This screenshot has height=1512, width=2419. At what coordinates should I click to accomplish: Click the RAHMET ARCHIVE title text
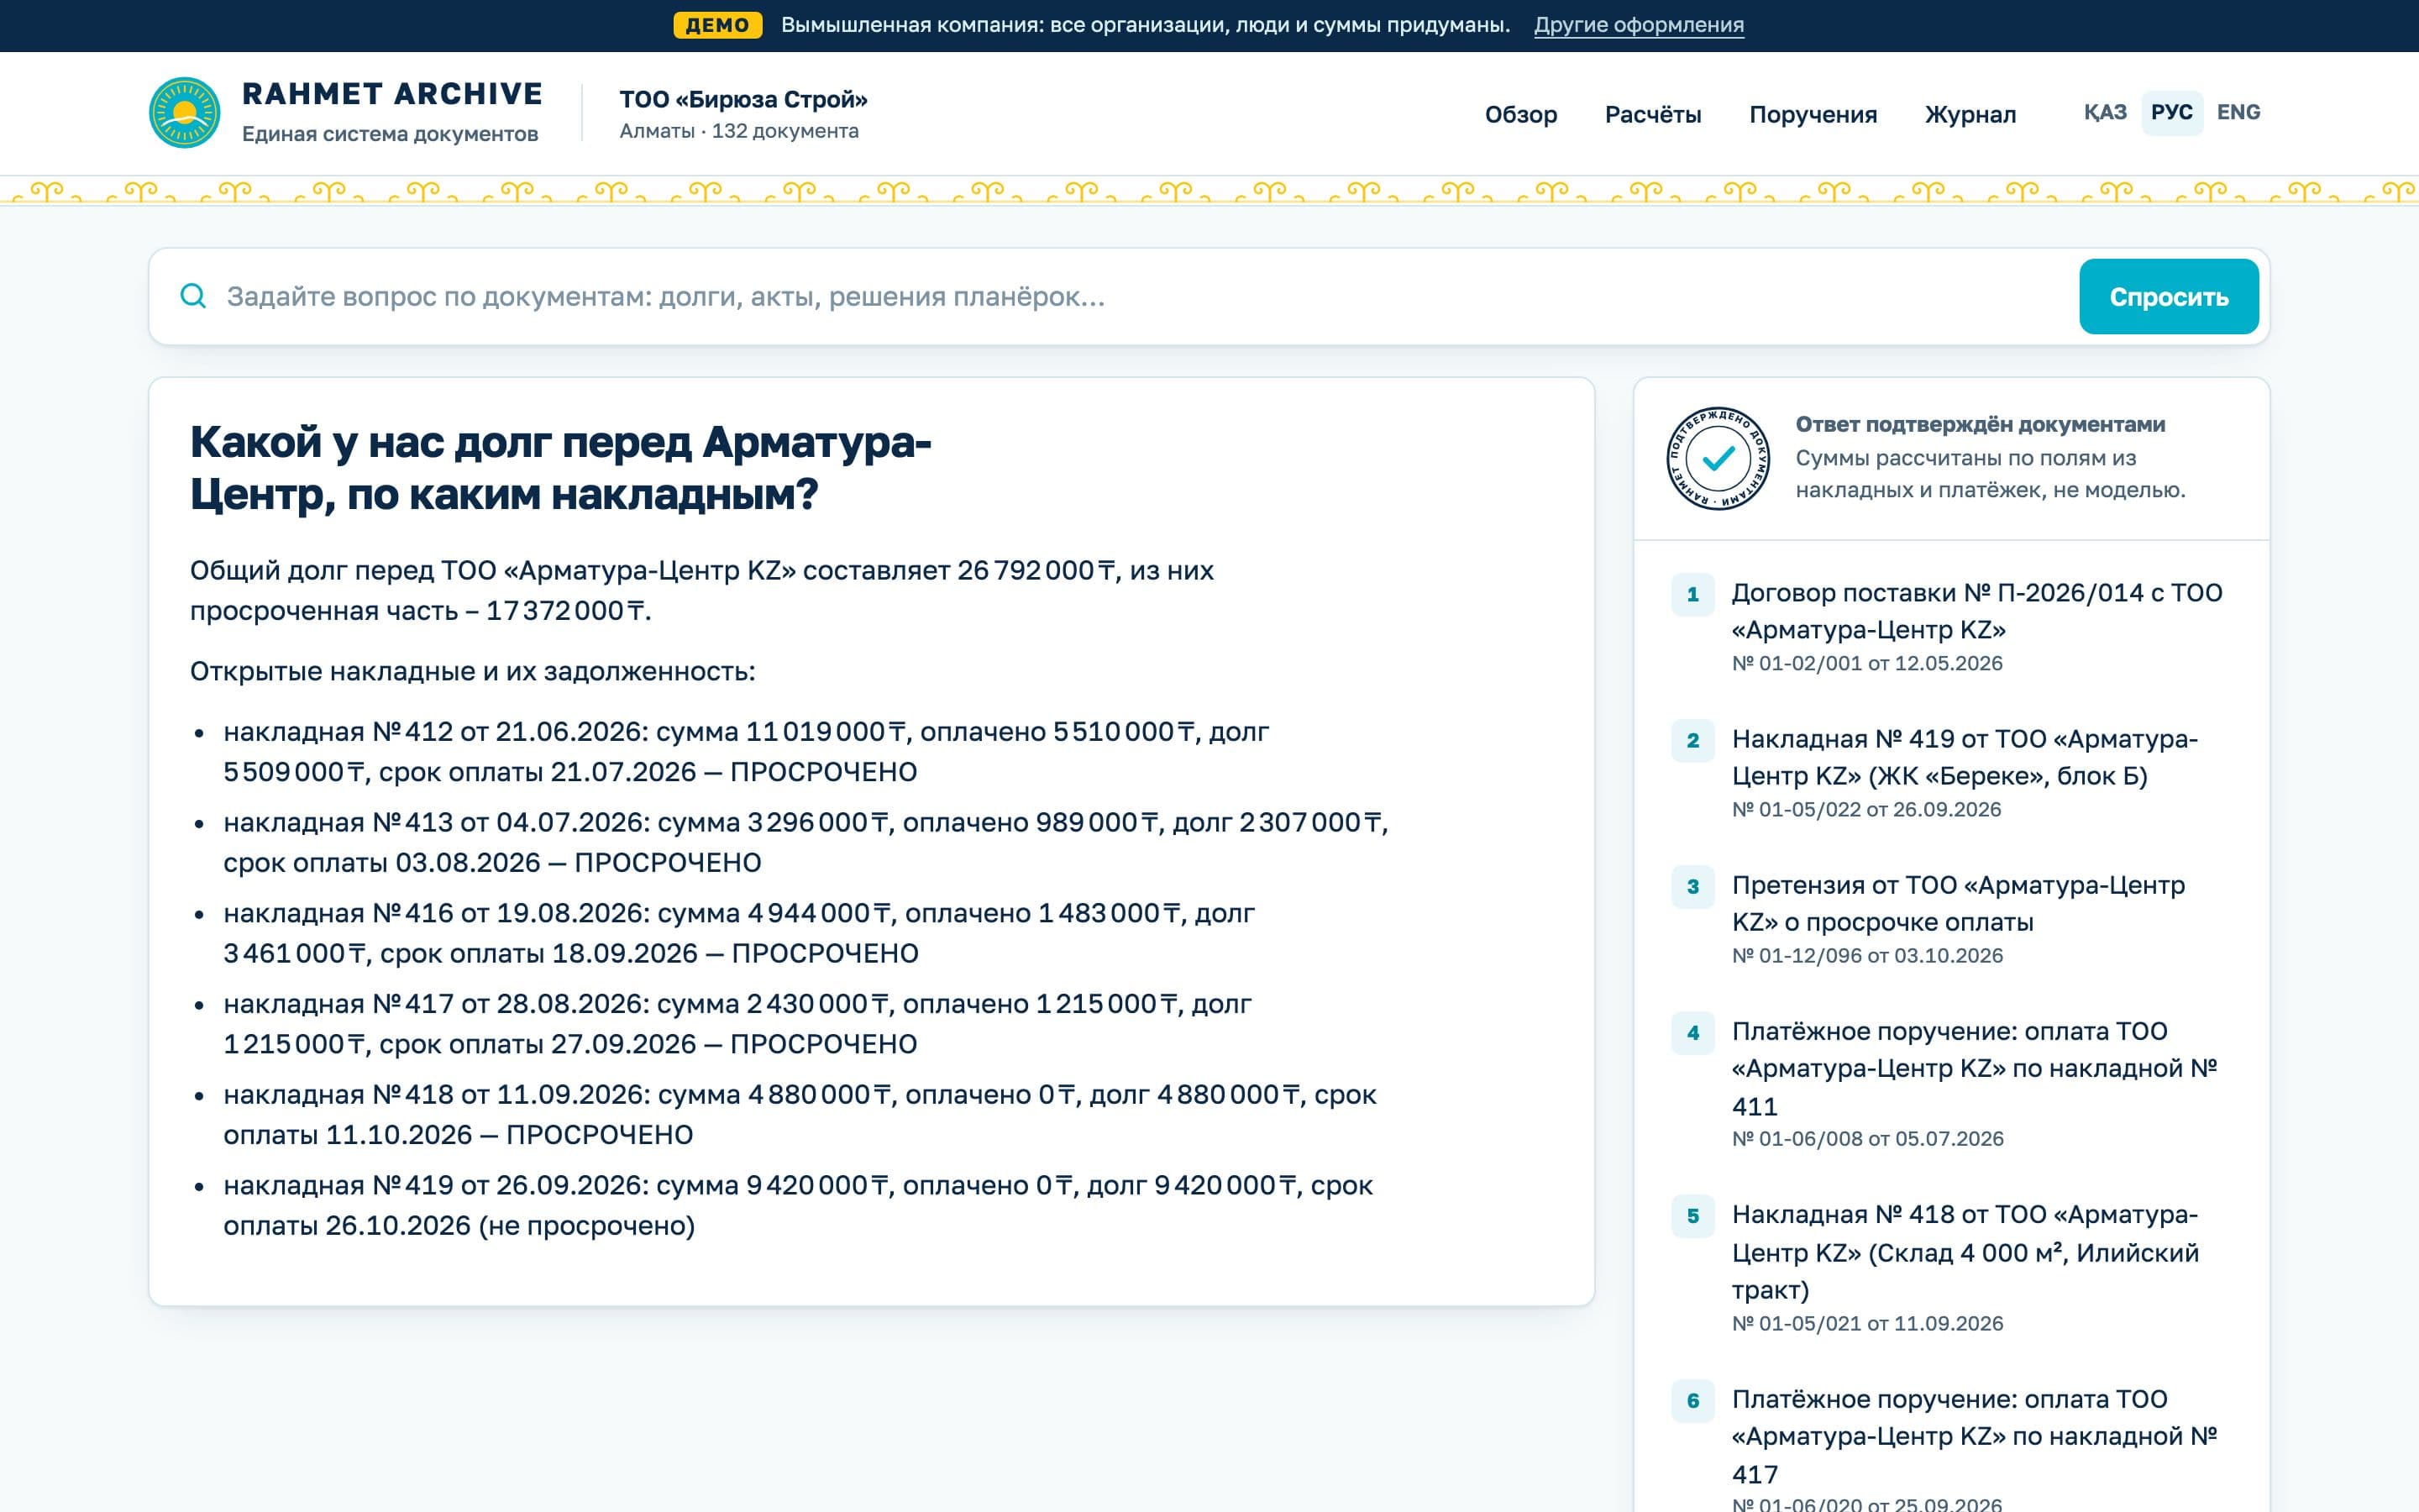pos(392,93)
